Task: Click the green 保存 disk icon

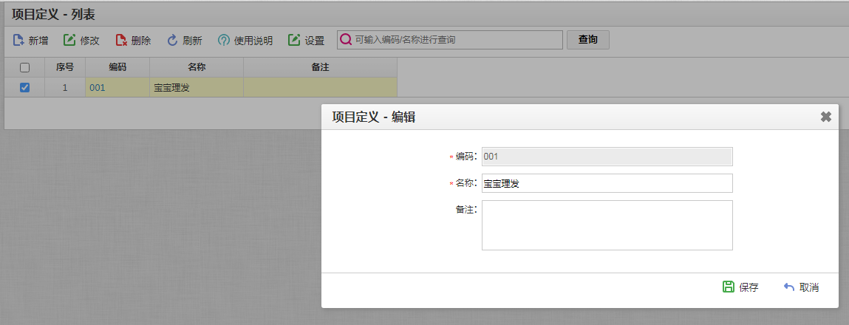Action: pos(729,287)
